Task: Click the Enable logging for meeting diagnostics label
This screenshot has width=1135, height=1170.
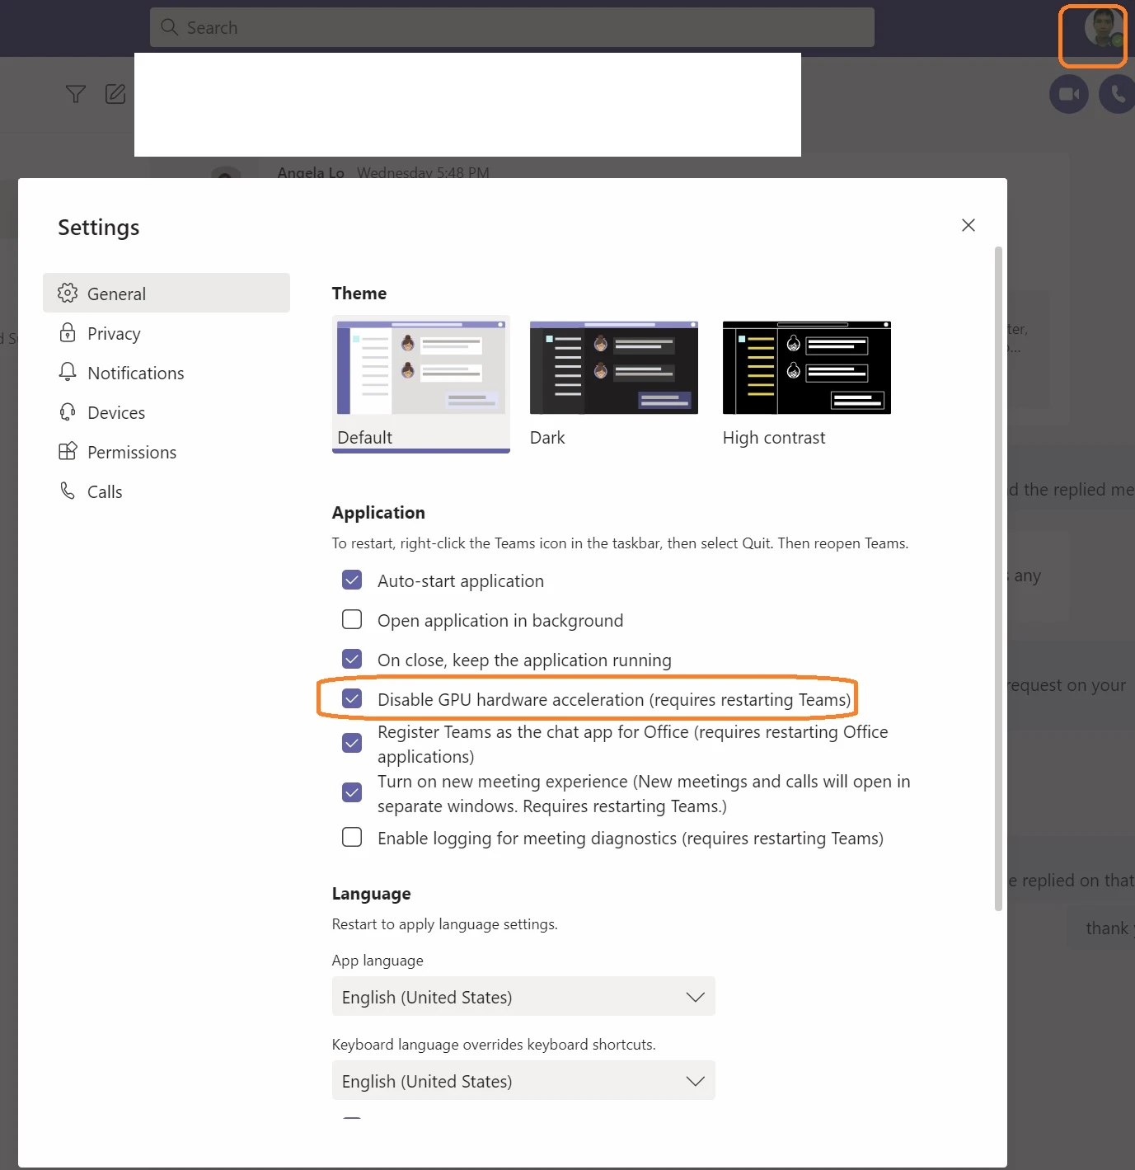Action: [631, 838]
